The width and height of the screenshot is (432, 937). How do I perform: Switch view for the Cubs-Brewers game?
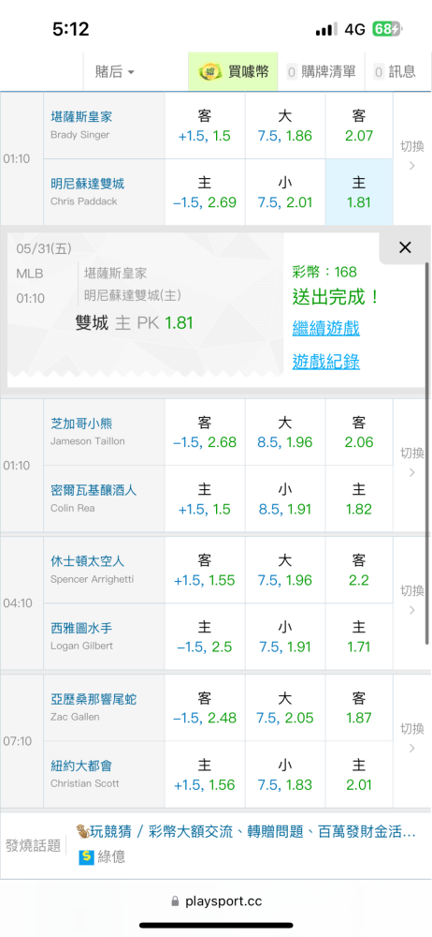tap(412, 463)
